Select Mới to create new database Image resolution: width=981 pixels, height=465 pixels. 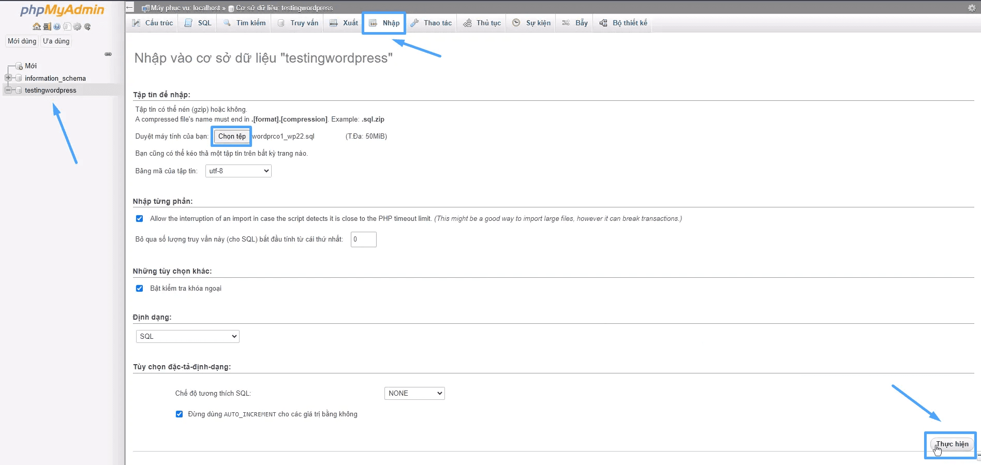click(31, 66)
